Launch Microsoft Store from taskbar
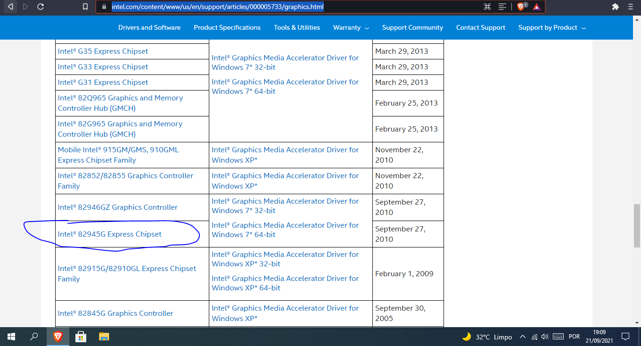641x346 pixels. point(81,337)
